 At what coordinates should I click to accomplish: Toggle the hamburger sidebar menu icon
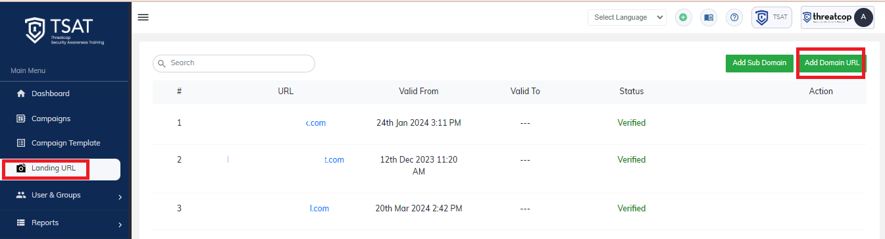pos(143,17)
